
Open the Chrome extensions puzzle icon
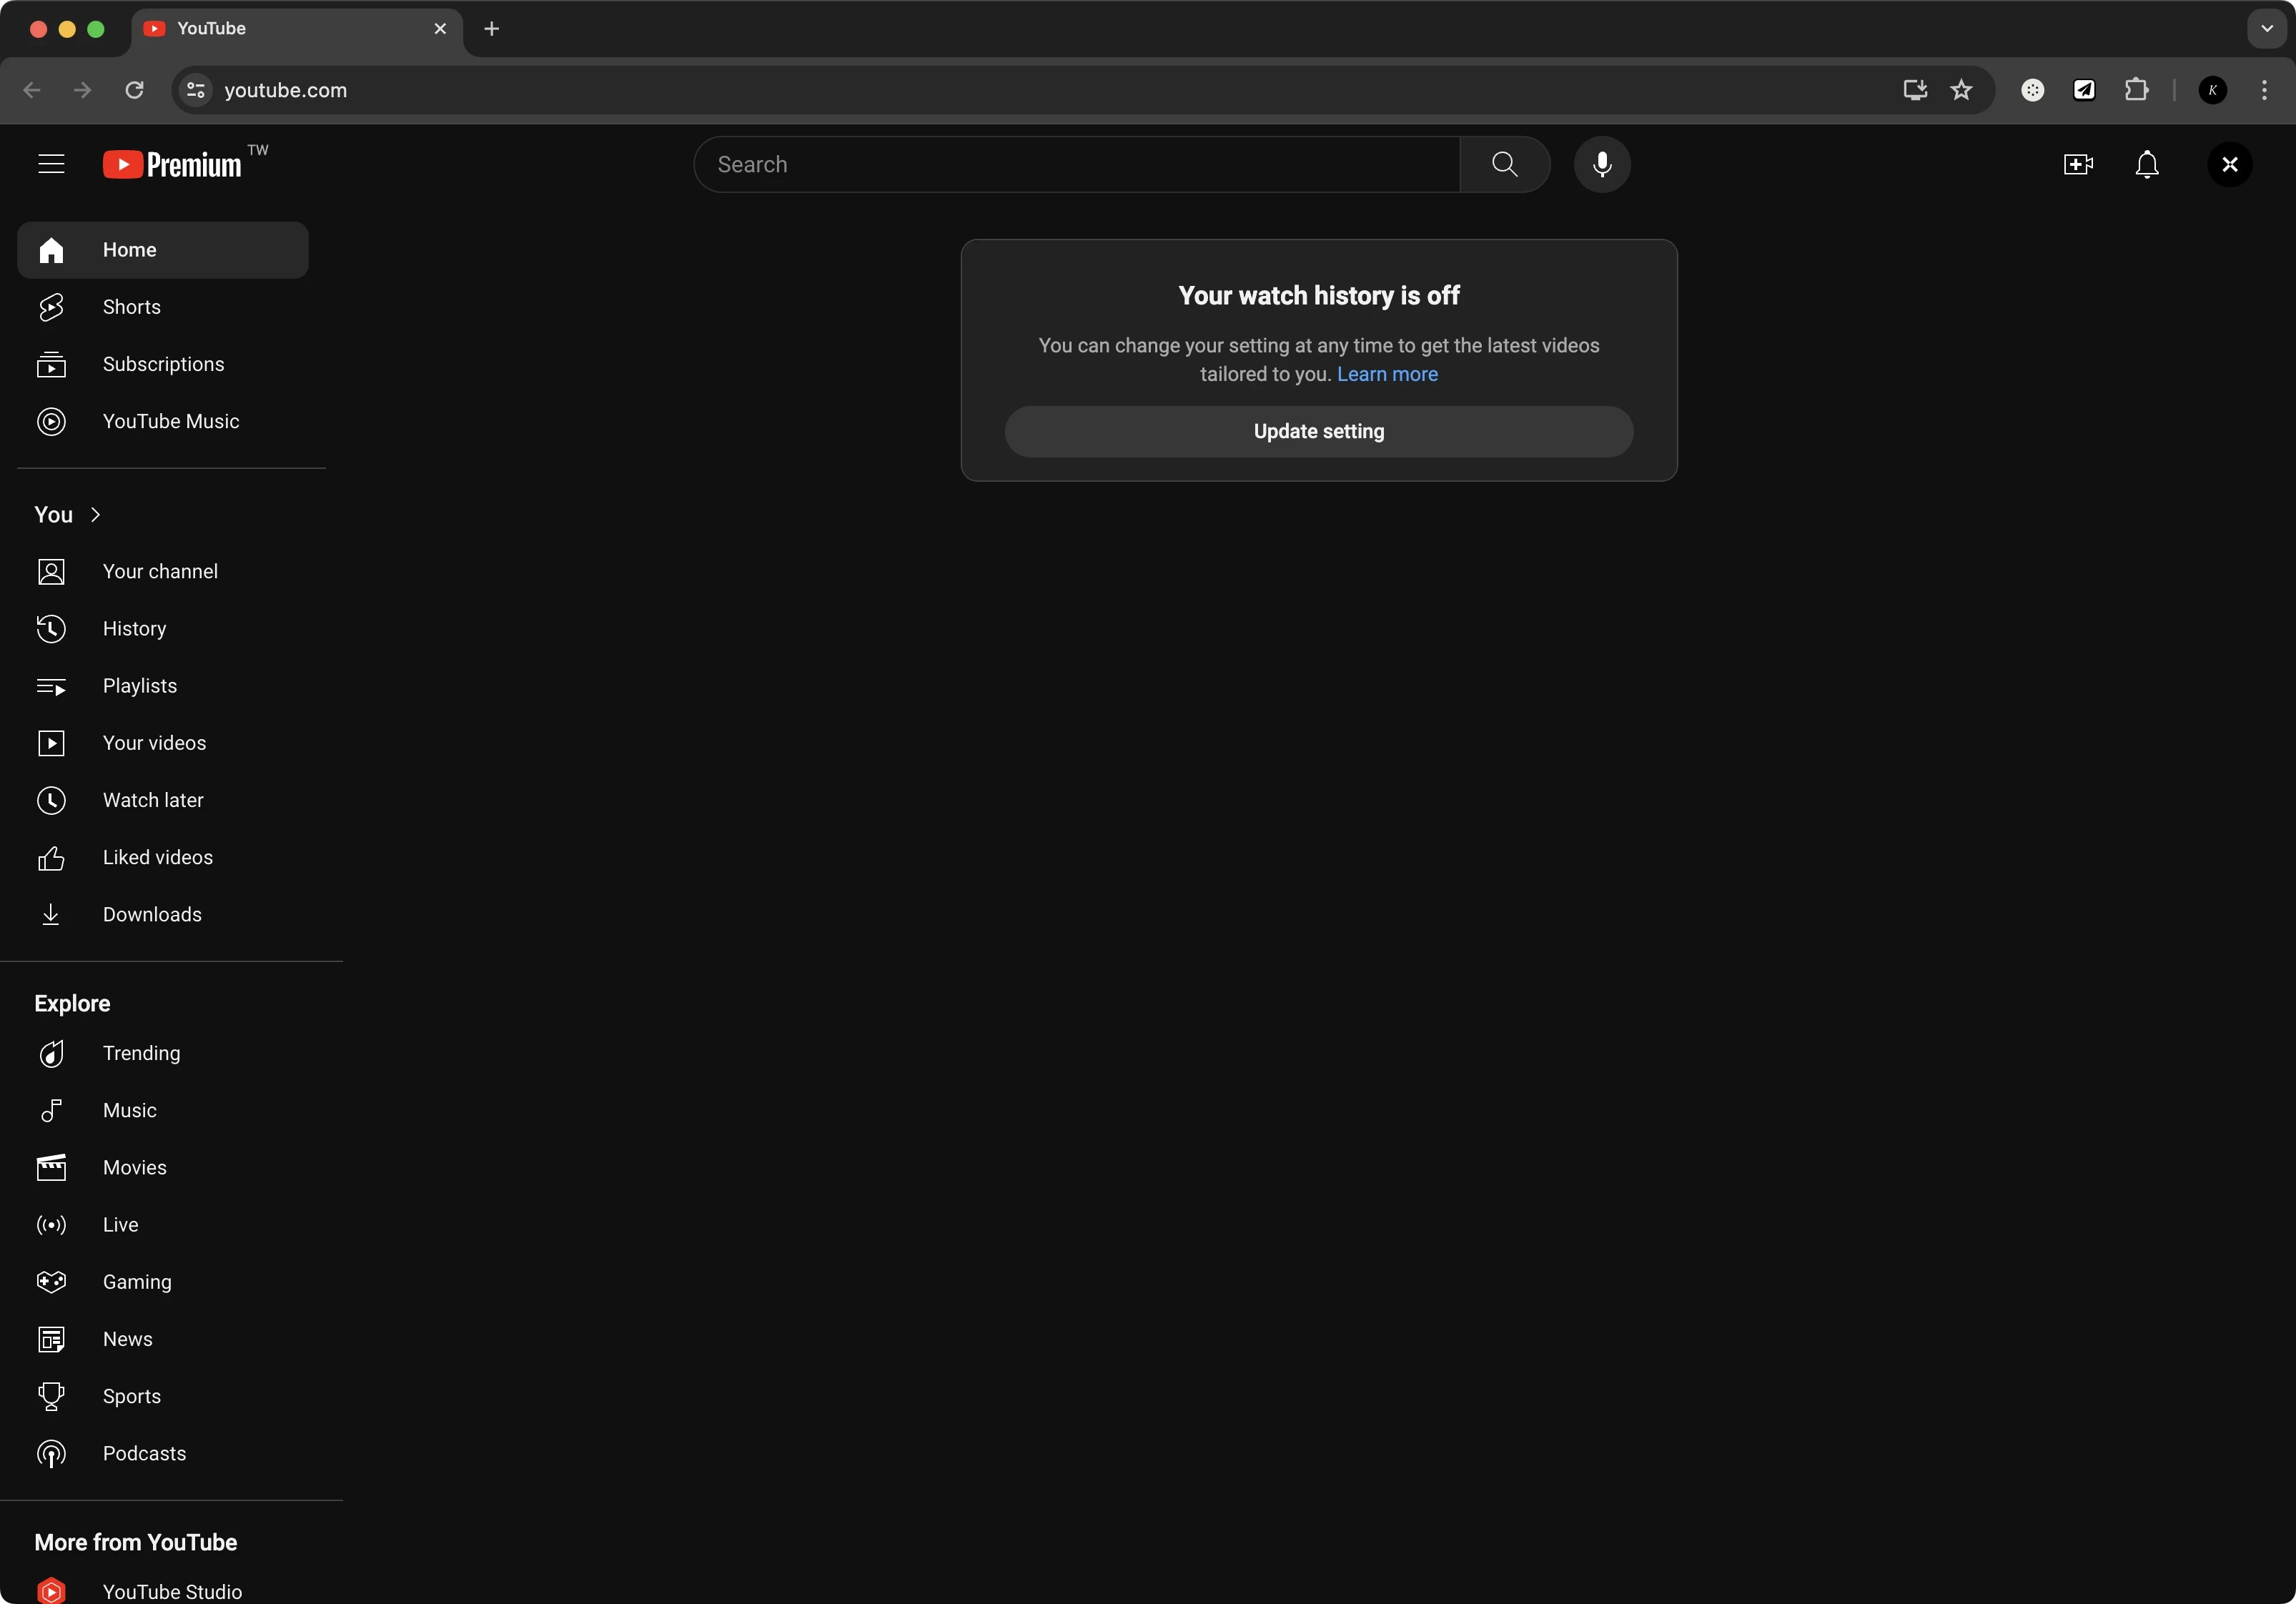pos(2136,90)
